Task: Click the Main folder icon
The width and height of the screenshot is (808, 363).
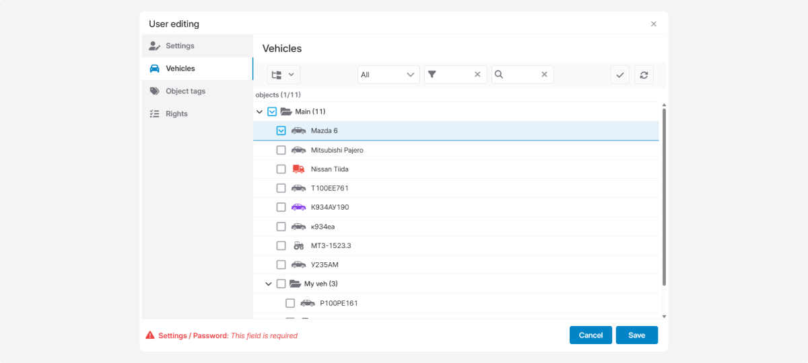Action: pyautogui.click(x=286, y=112)
